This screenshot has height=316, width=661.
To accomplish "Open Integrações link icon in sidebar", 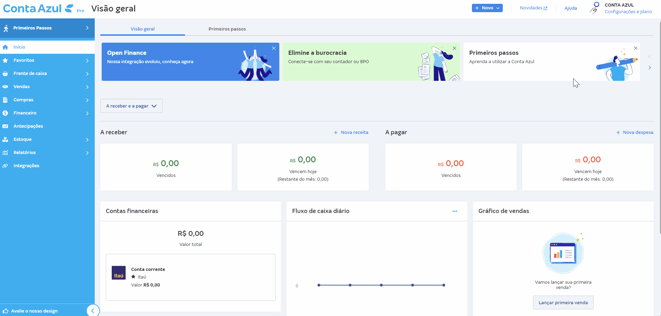I will click(5, 166).
